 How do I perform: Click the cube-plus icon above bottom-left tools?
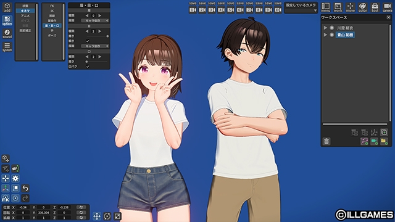click(6, 158)
